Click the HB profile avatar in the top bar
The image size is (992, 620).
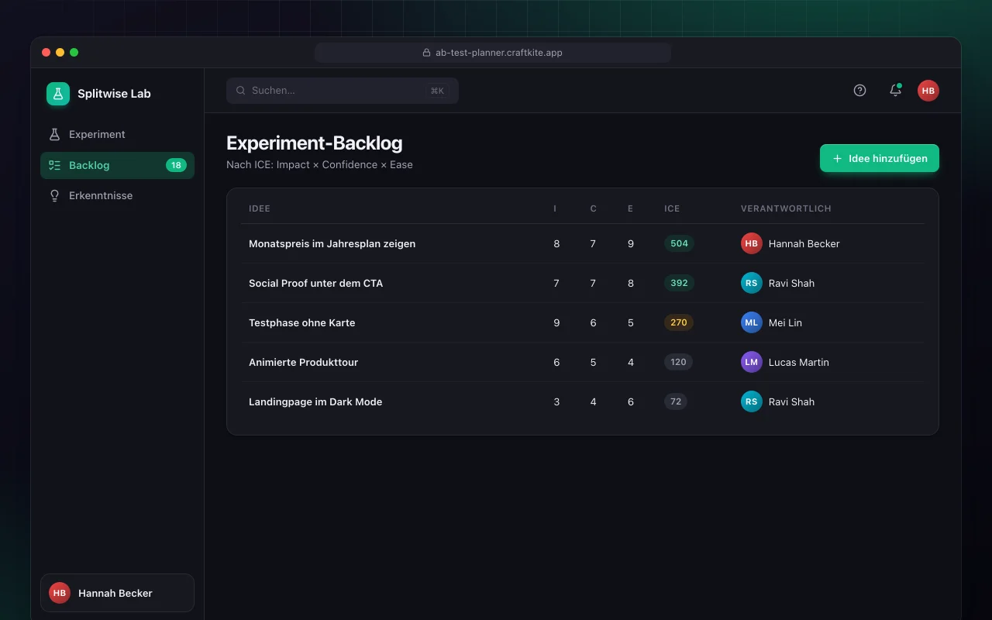(x=928, y=91)
